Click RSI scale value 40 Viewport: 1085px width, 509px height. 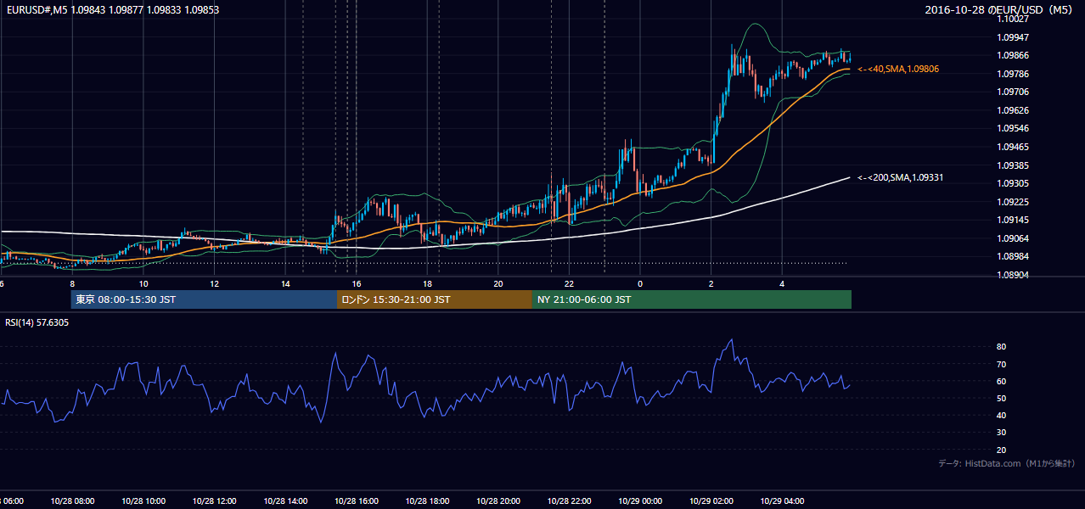tap(1001, 415)
